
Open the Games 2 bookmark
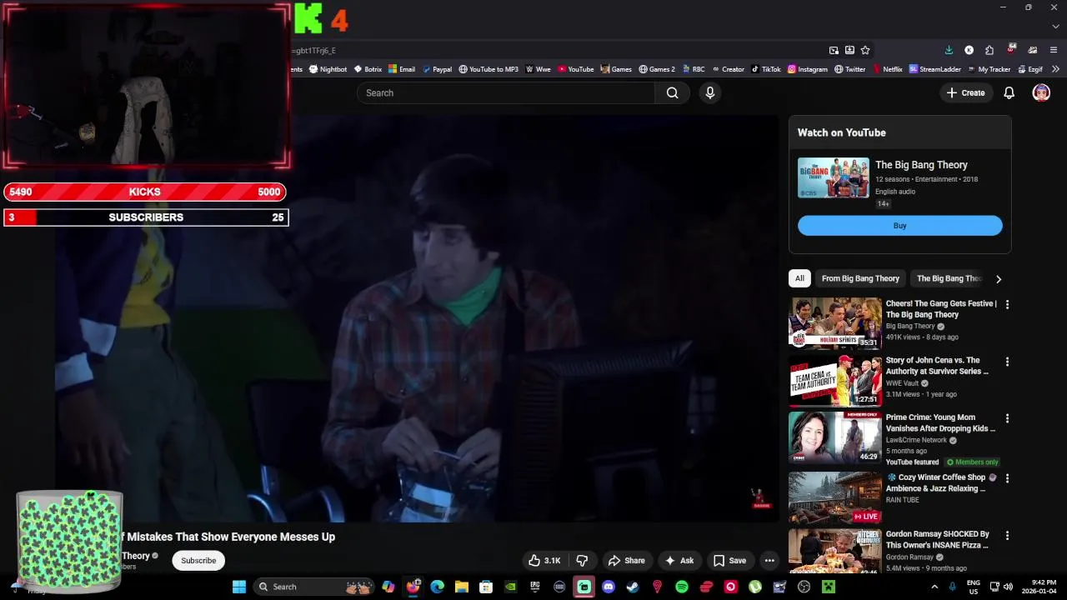657,69
